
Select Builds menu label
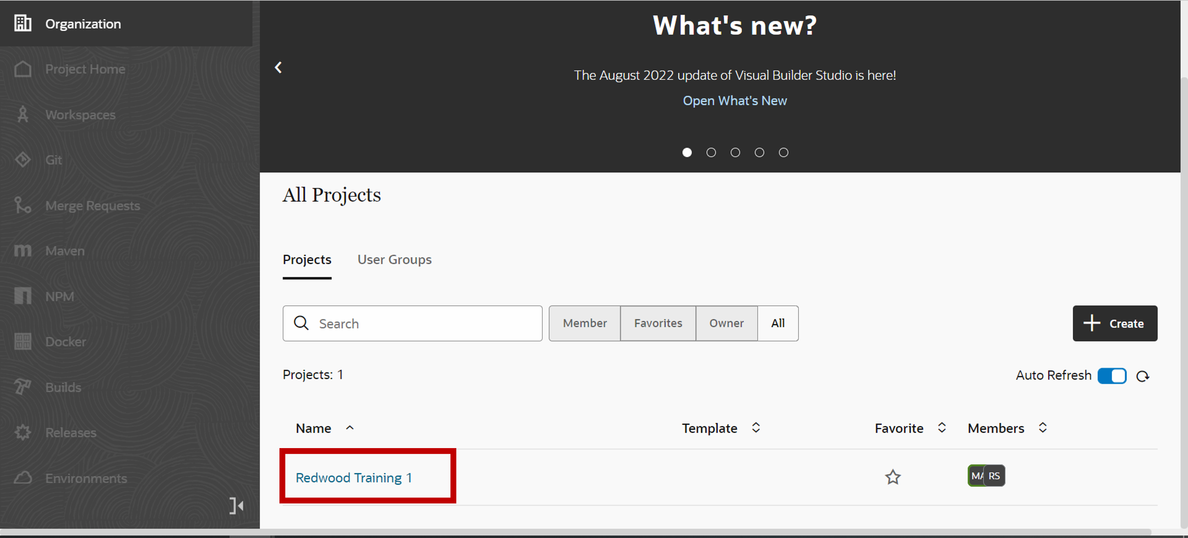63,387
